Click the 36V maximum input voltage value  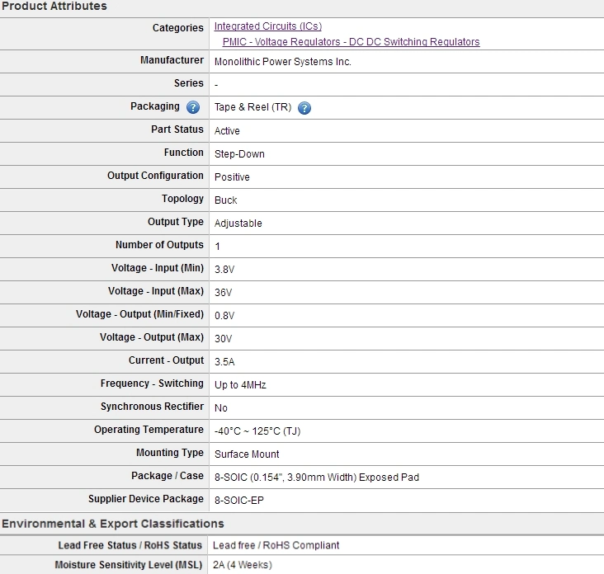click(x=223, y=293)
